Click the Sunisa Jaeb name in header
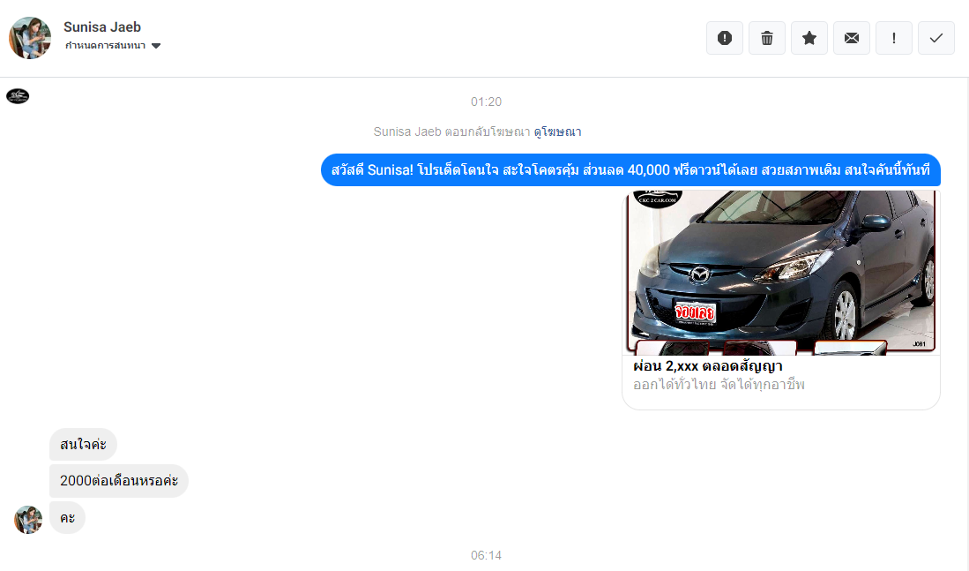This screenshot has width=969, height=571. (102, 27)
